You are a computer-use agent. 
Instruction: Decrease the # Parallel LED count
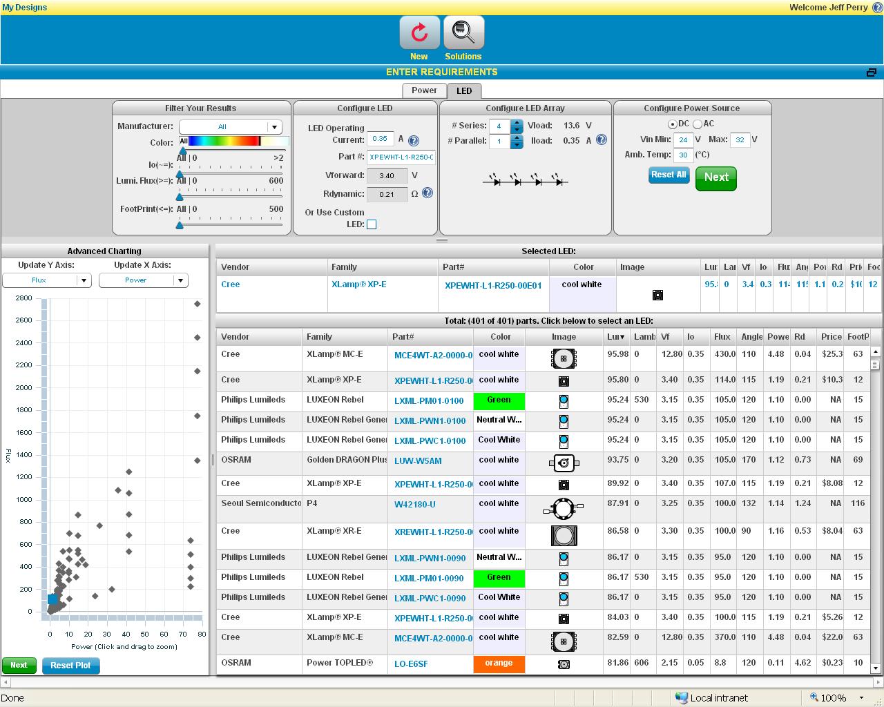tap(517, 145)
